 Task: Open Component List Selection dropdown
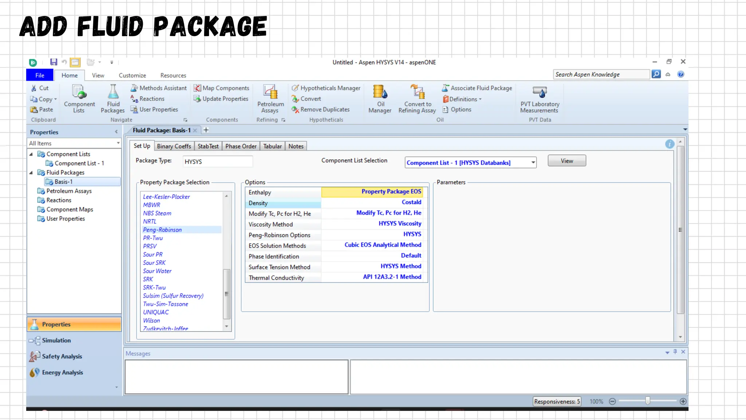tap(533, 163)
